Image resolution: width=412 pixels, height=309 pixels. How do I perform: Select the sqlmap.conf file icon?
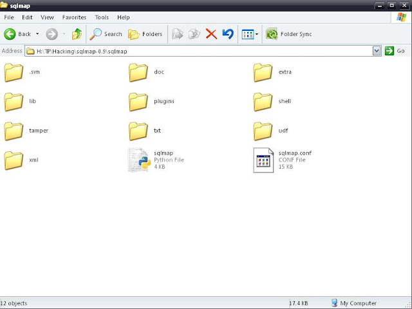pos(263,160)
